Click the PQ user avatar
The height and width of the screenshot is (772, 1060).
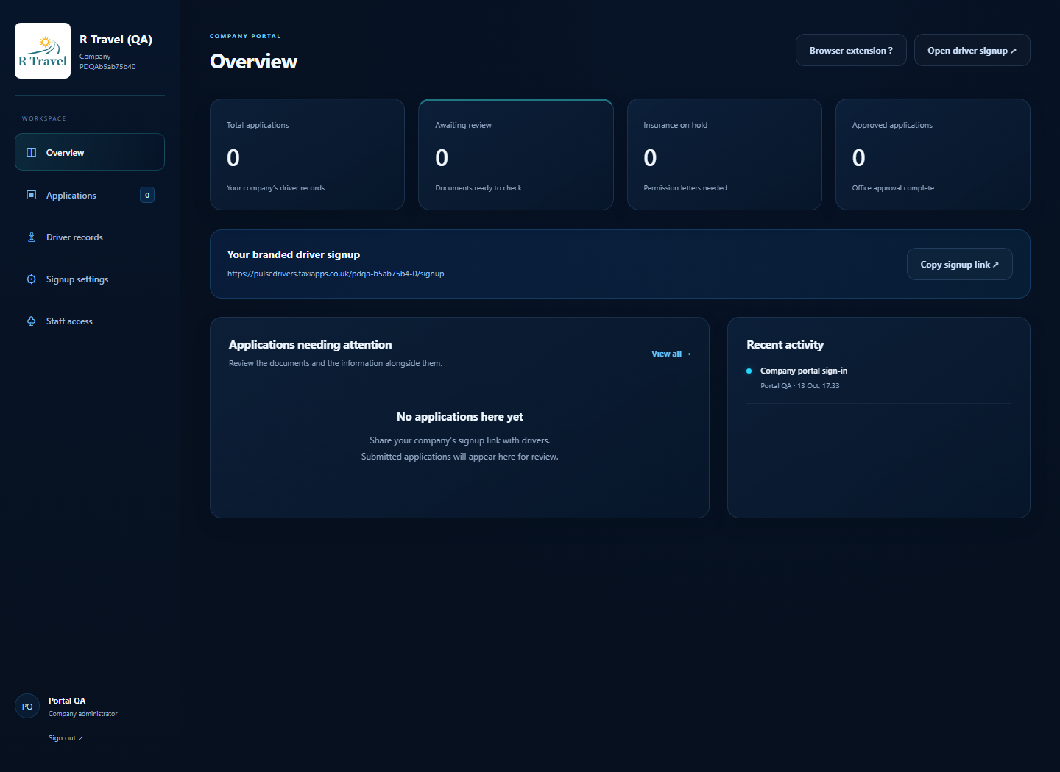(x=27, y=706)
